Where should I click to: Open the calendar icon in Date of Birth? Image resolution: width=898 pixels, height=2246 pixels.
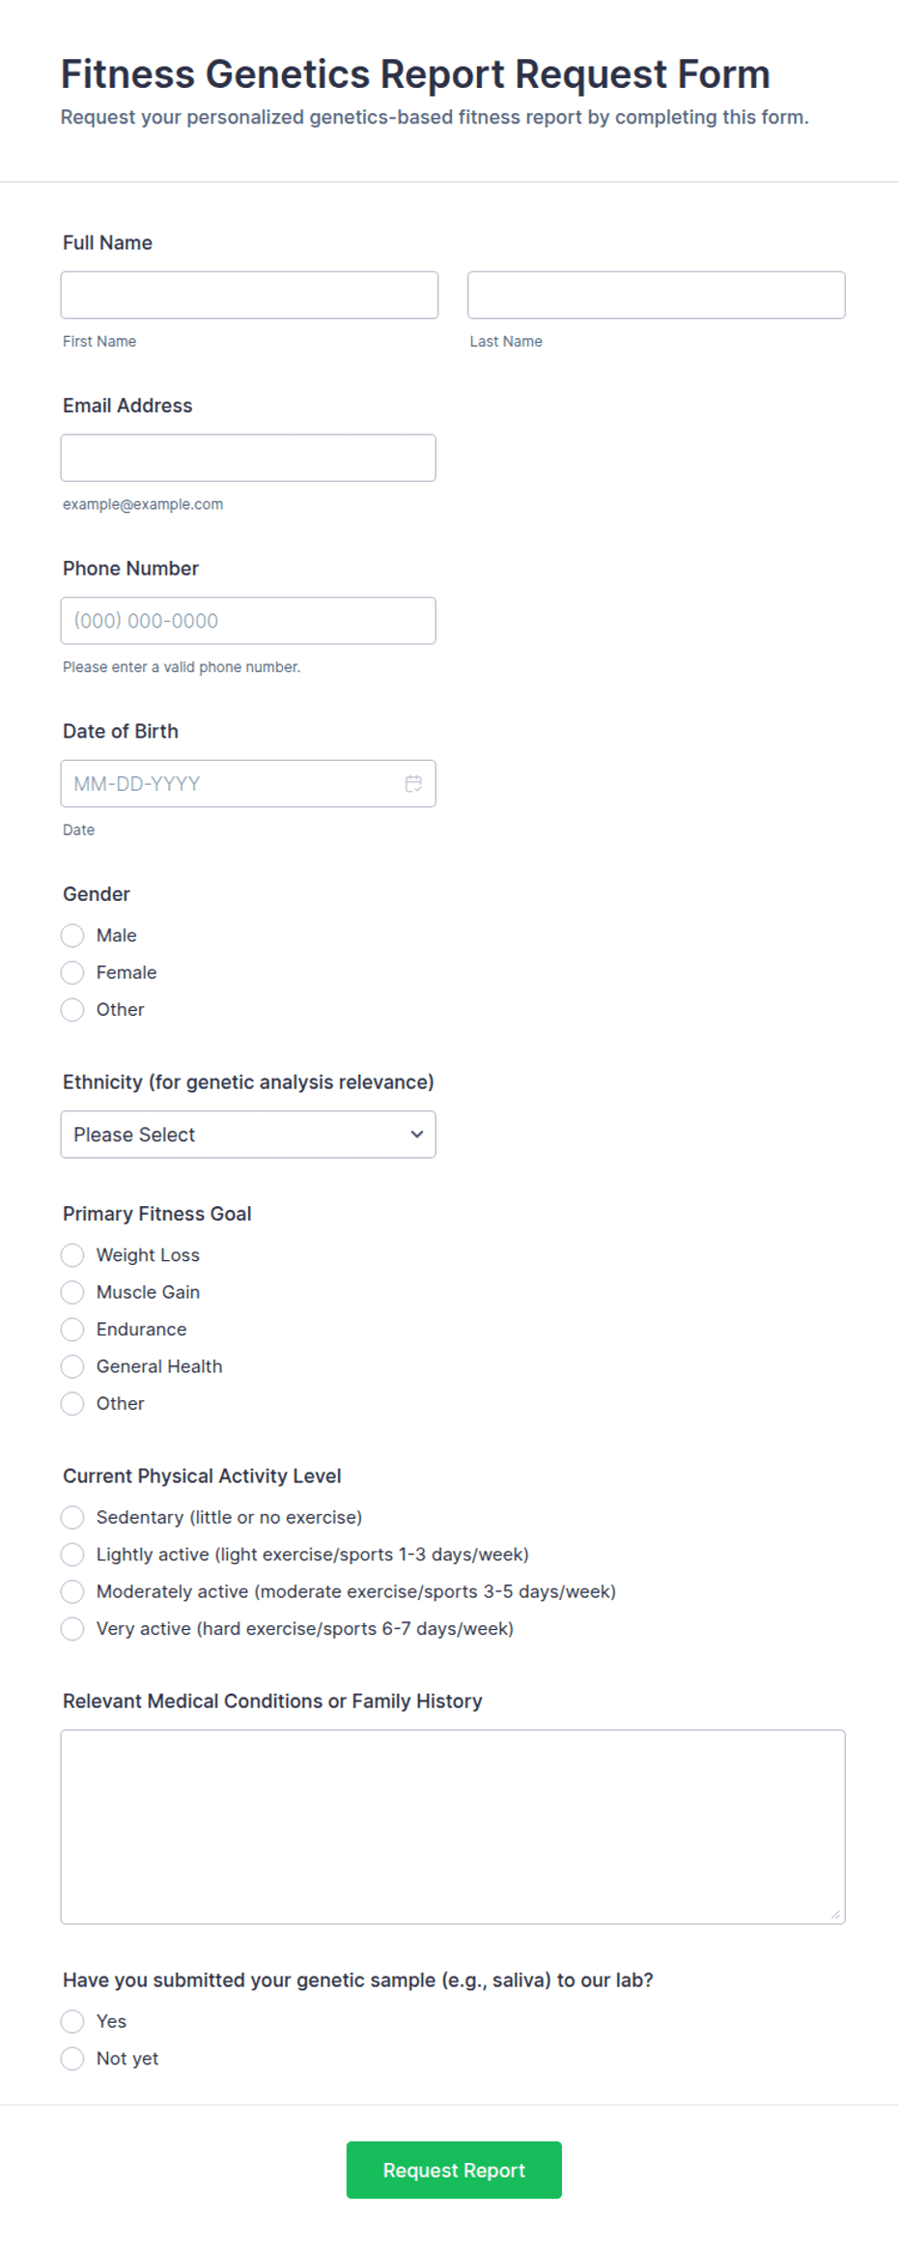point(413,783)
